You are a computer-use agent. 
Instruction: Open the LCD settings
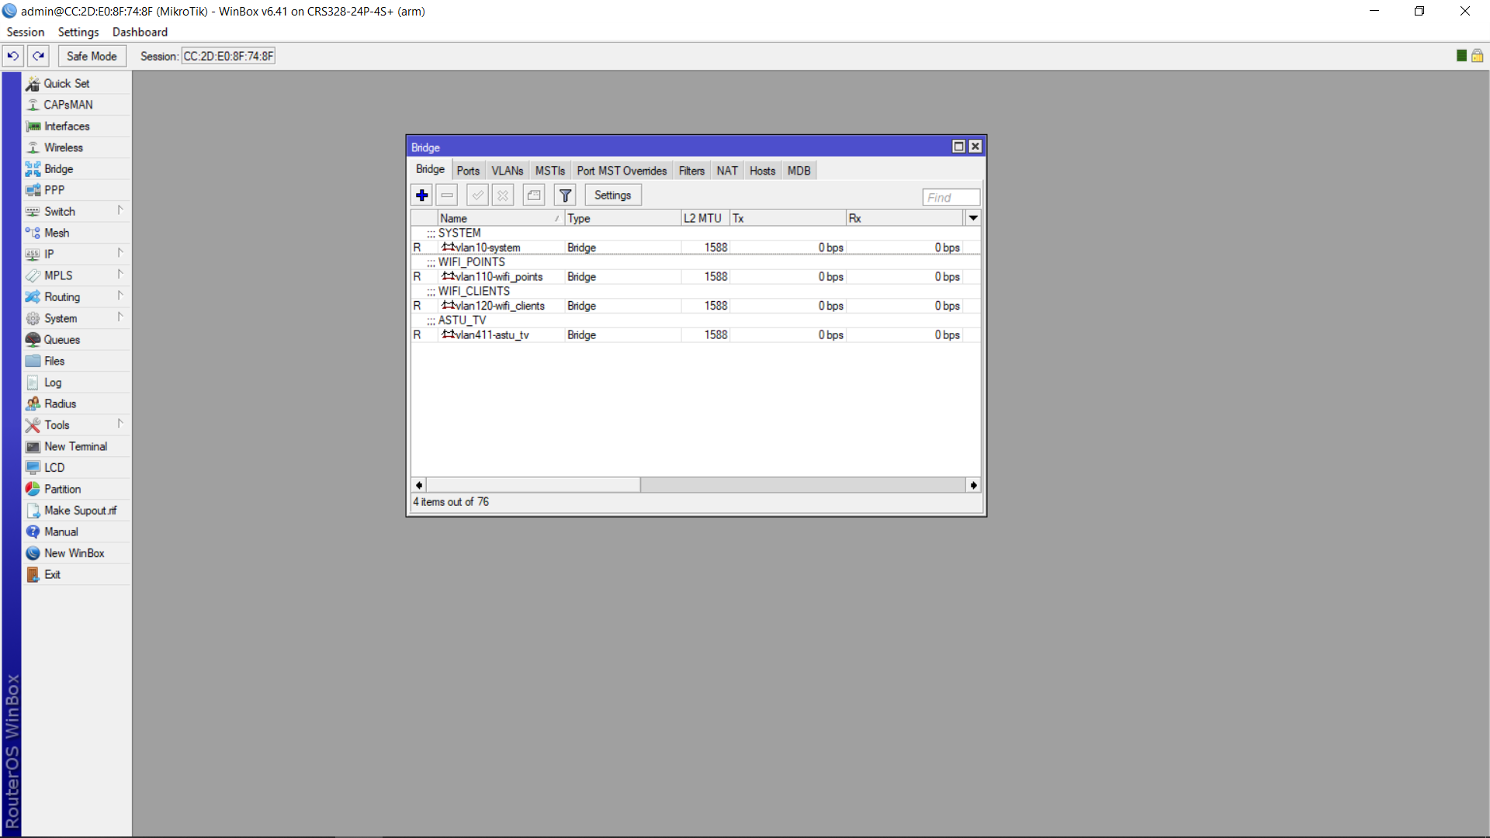(76, 467)
